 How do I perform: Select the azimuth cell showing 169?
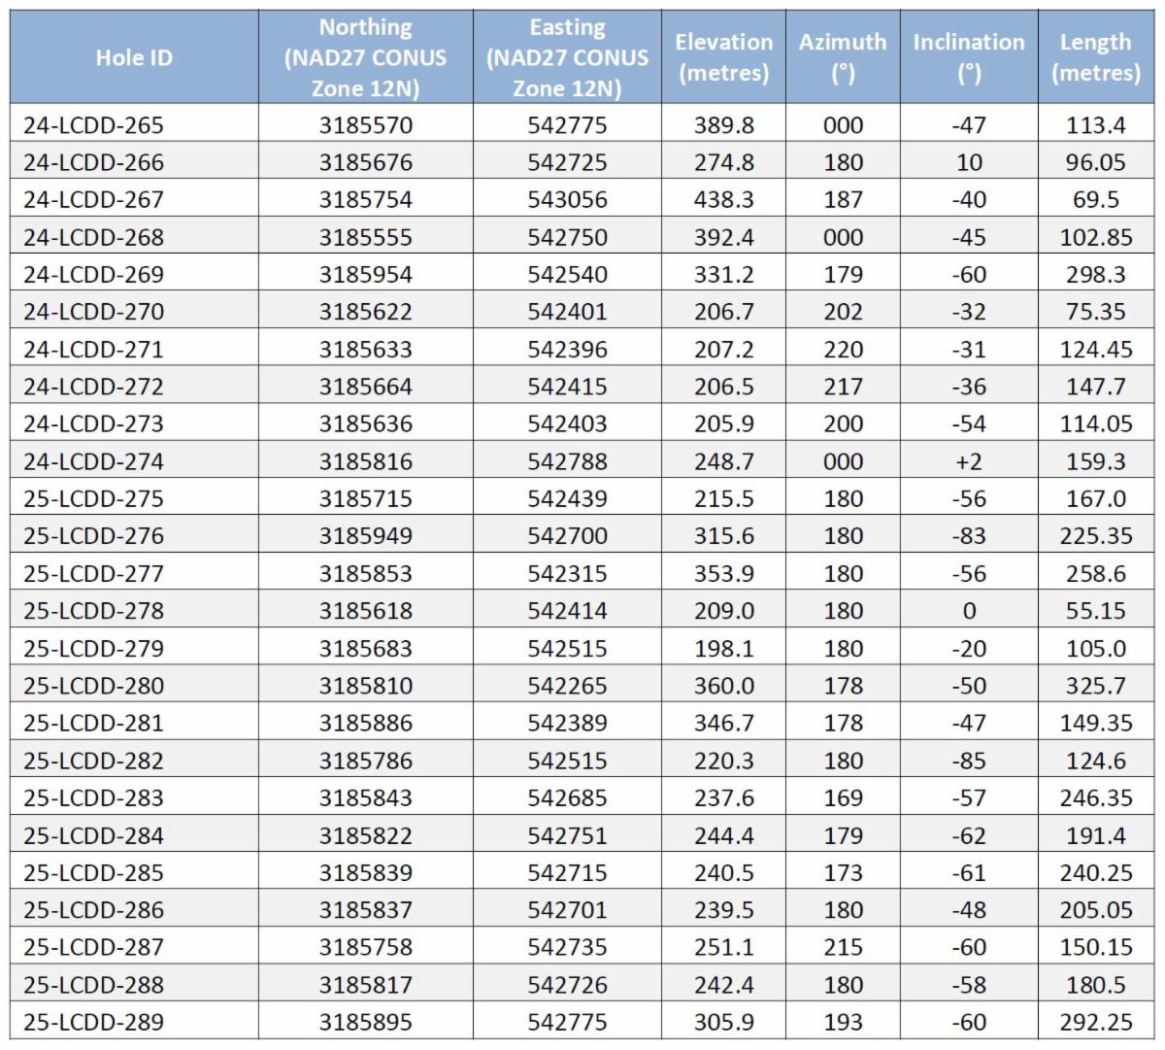[842, 797]
